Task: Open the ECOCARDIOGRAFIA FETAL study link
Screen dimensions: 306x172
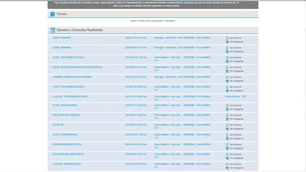Action: click(67, 144)
